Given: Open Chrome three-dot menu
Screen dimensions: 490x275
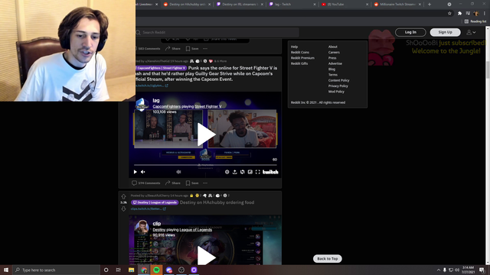Looking at the screenshot, I should pyautogui.click(x=485, y=14).
